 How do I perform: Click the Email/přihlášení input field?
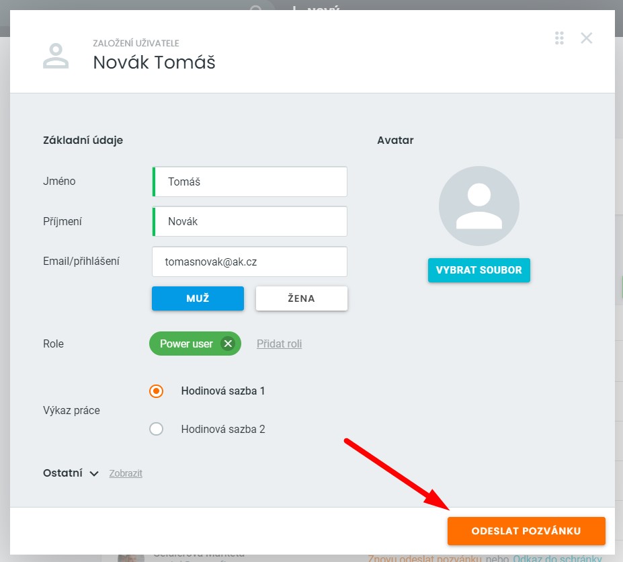(250, 262)
